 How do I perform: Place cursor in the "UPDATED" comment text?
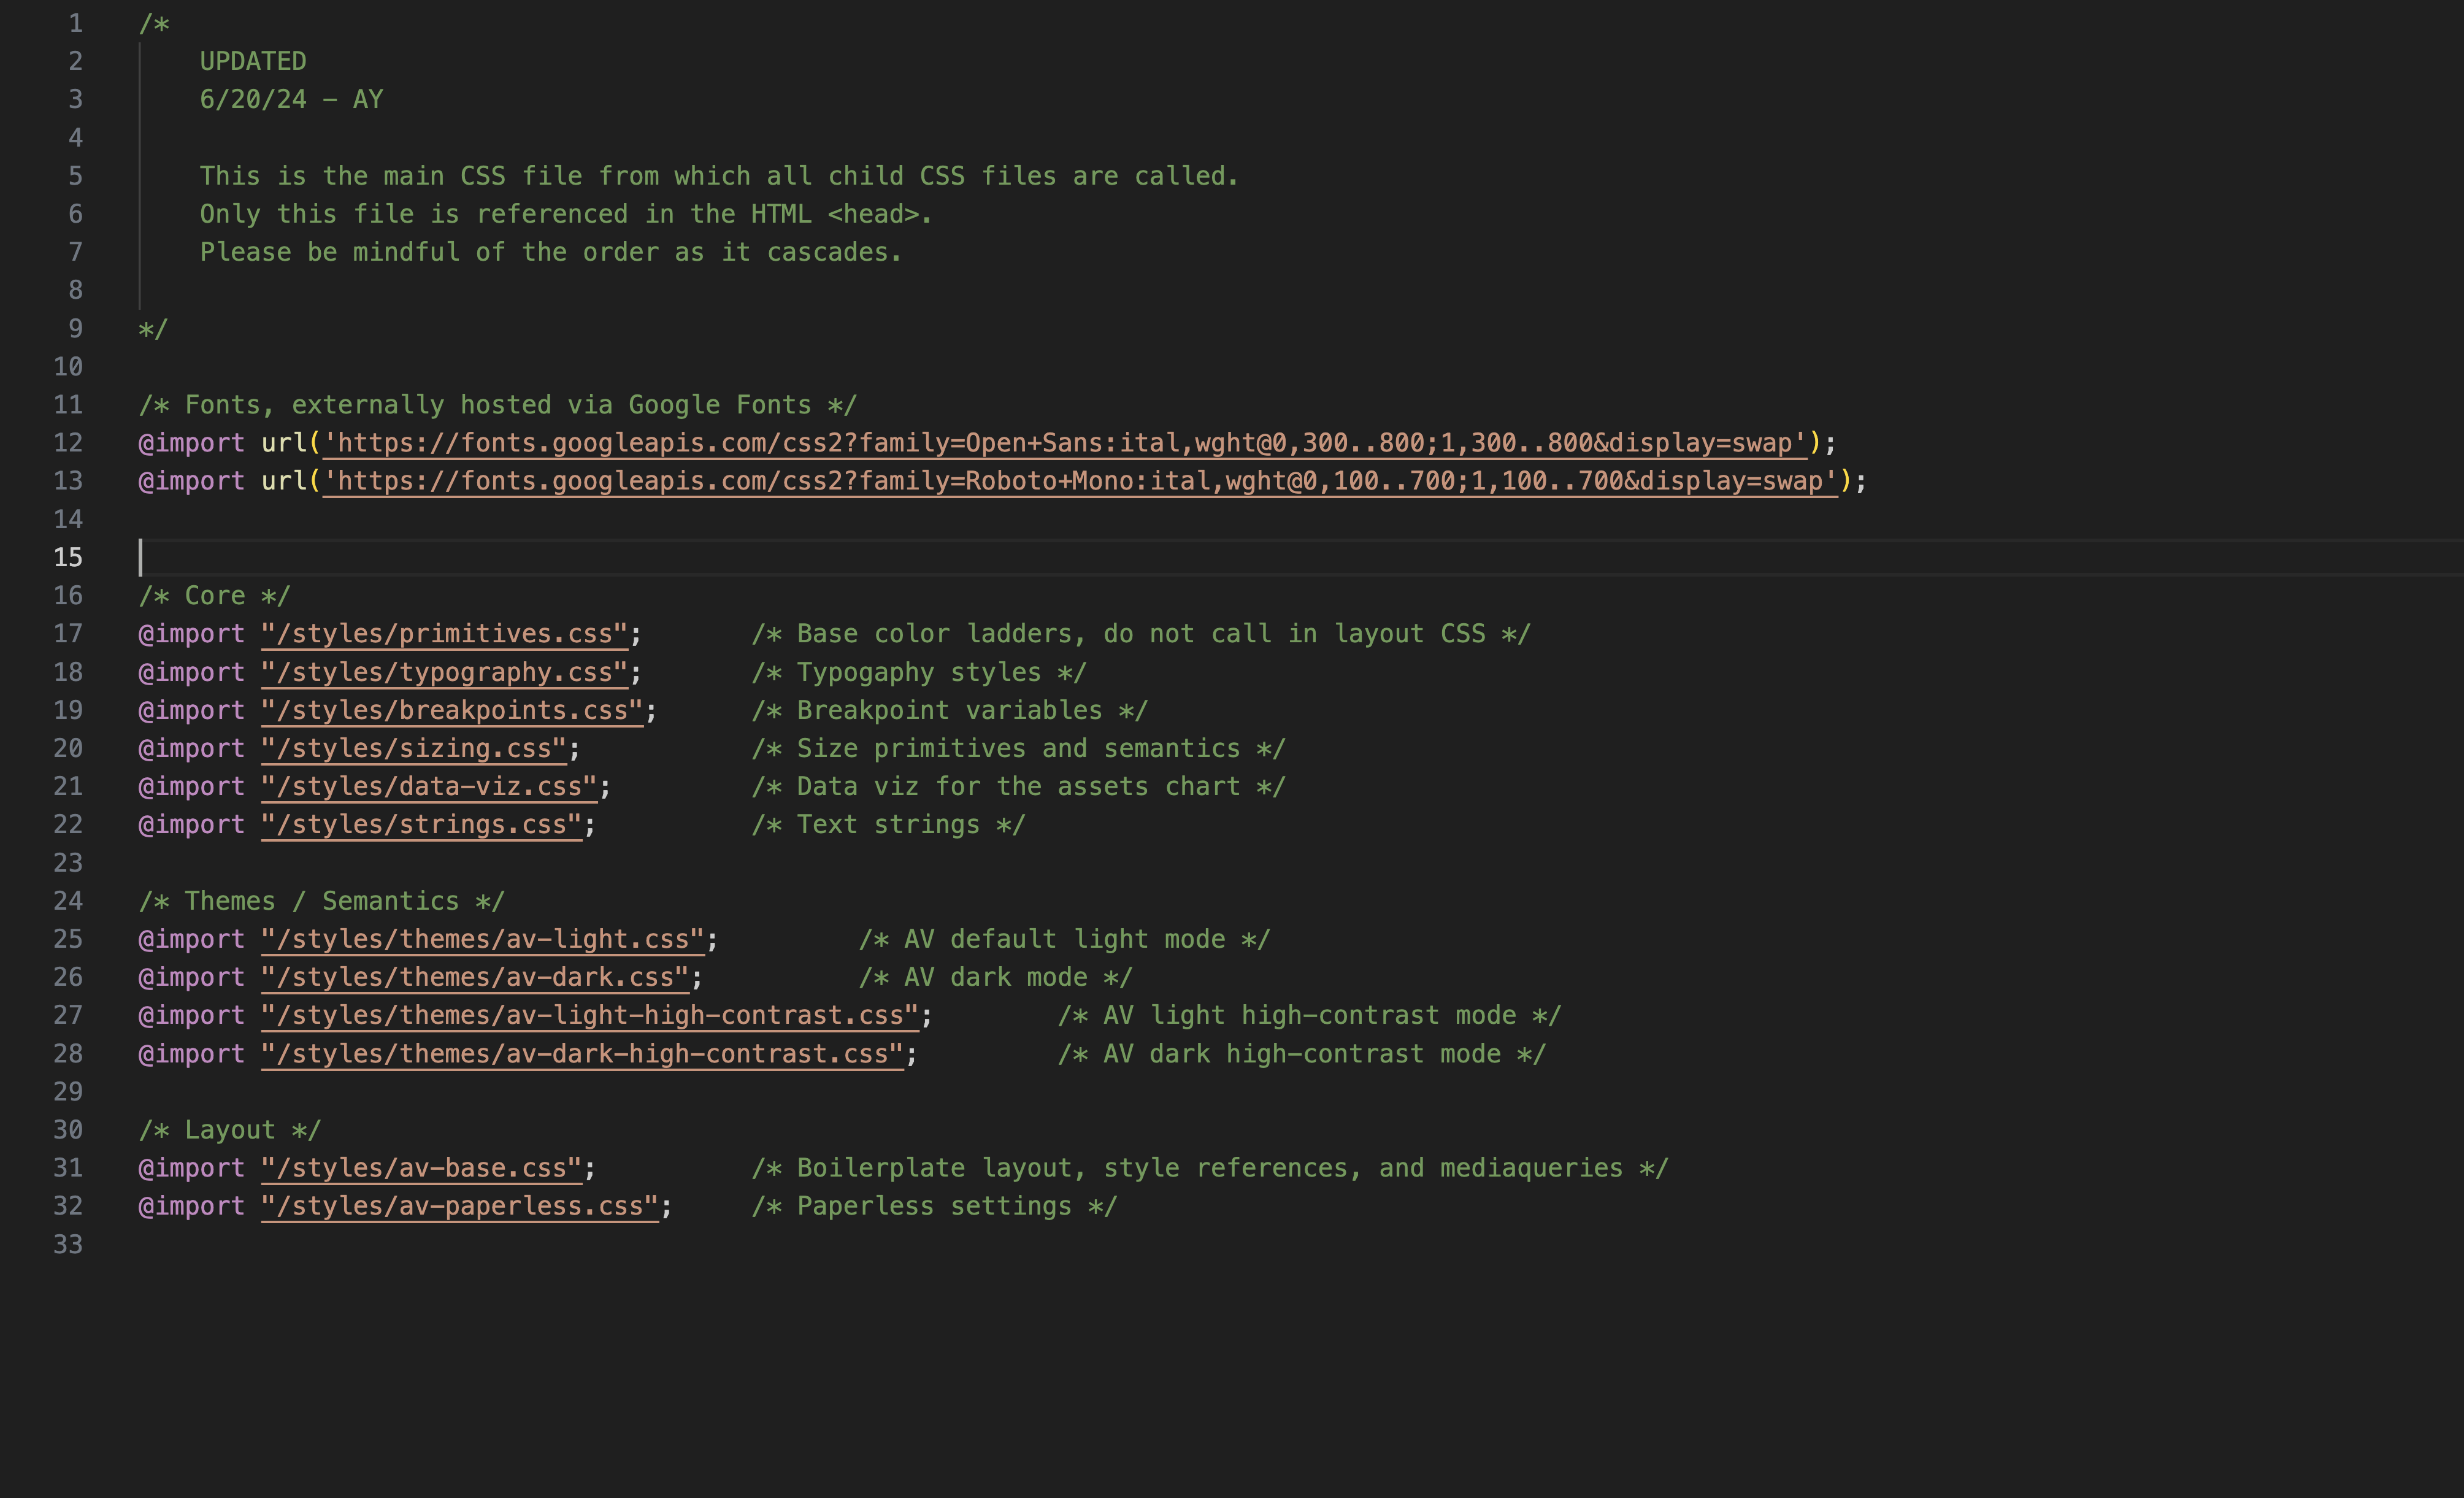pos(253,61)
